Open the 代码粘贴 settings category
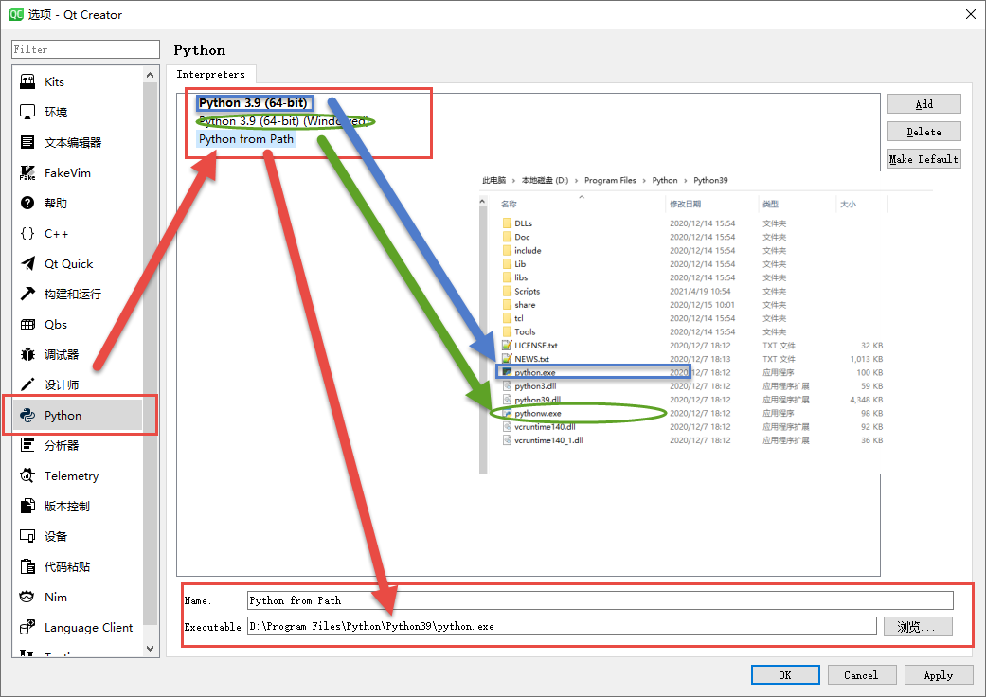This screenshot has width=986, height=697. tap(79, 567)
